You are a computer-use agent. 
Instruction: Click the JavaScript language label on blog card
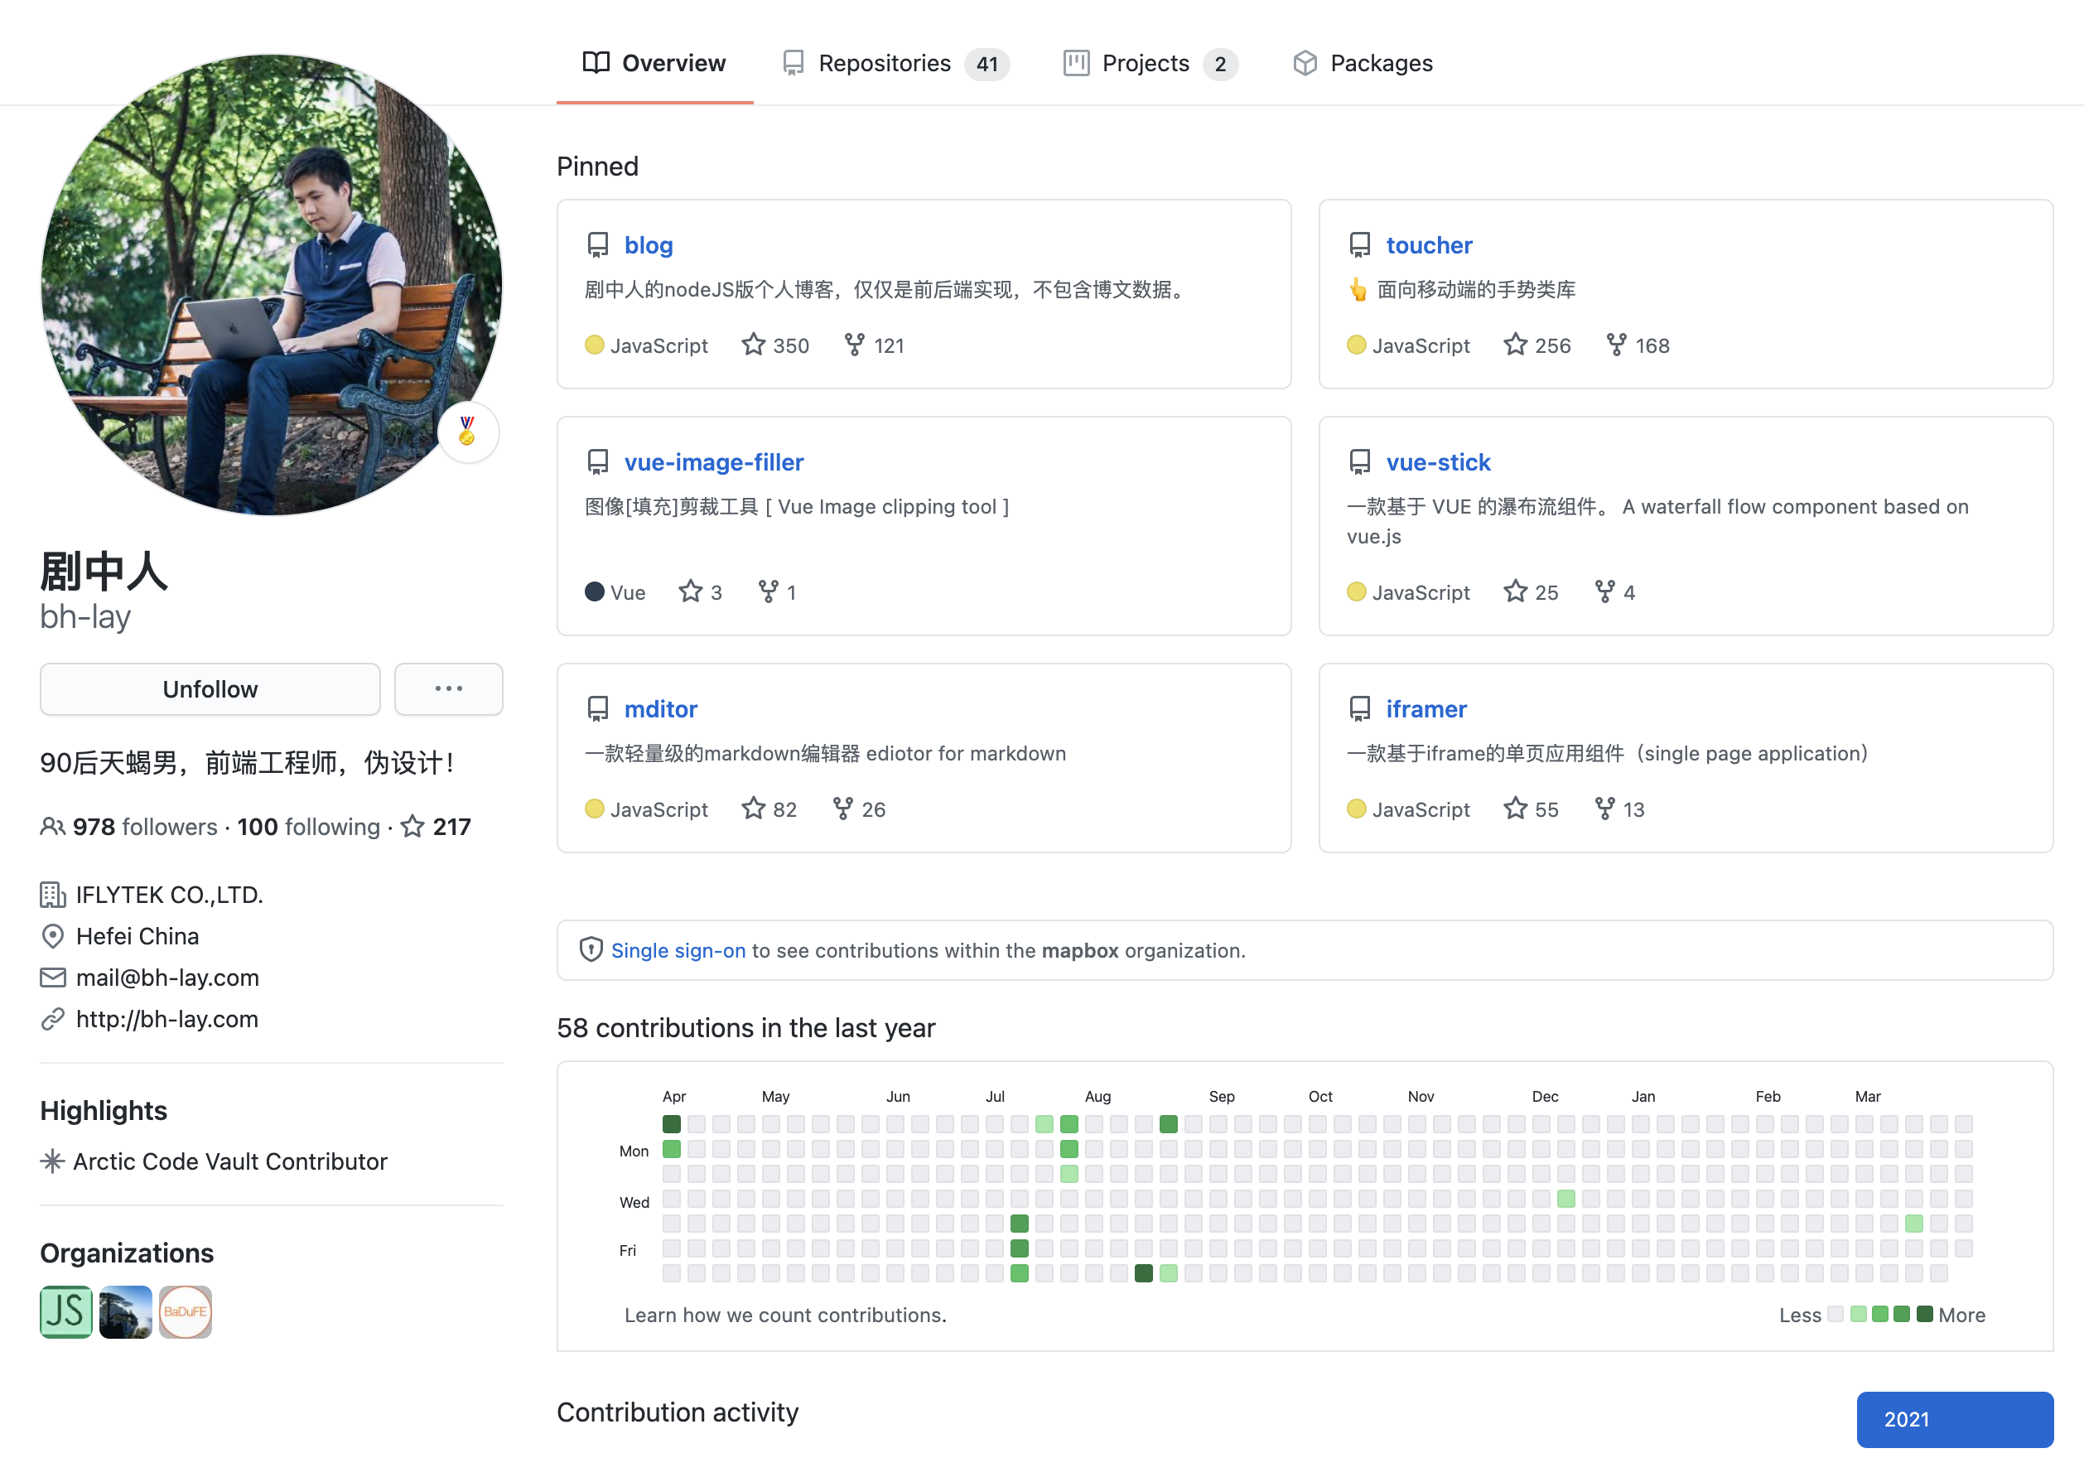pyautogui.click(x=659, y=345)
